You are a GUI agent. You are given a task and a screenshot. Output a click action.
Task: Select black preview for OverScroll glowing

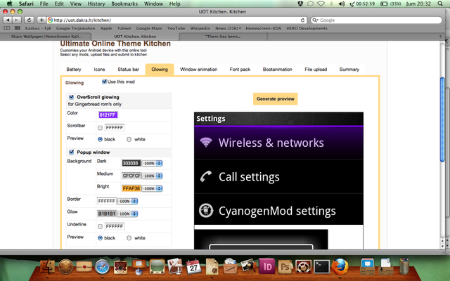pos(100,139)
